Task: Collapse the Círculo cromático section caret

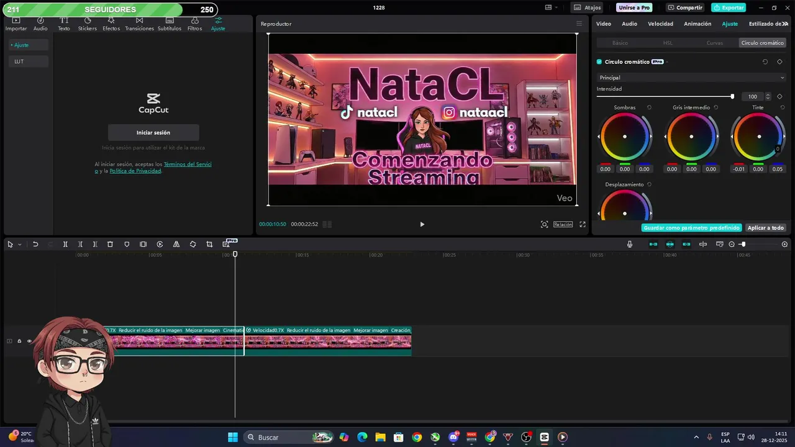Action: click(667, 62)
